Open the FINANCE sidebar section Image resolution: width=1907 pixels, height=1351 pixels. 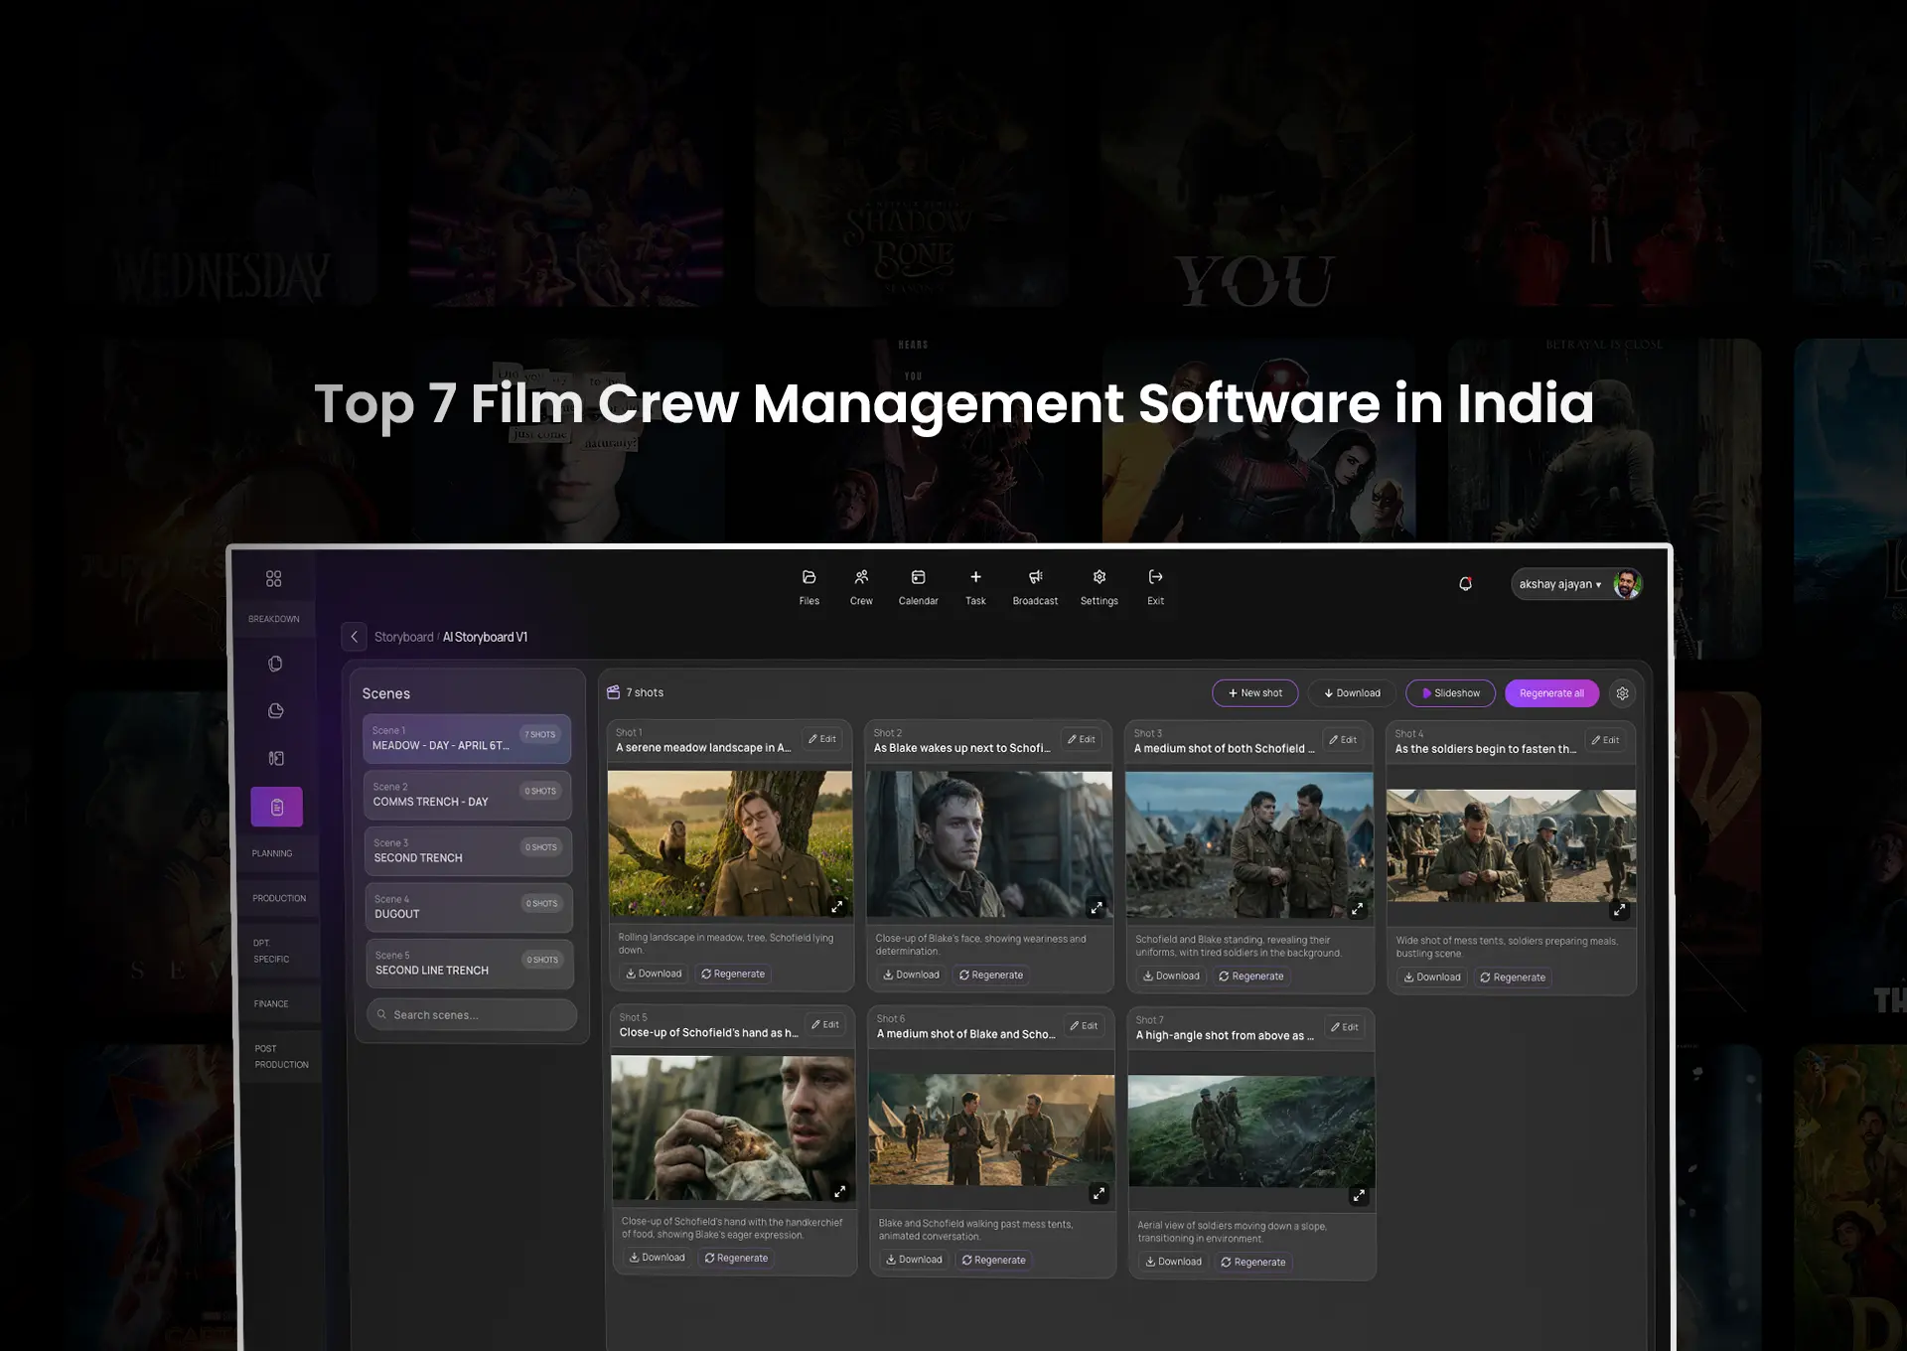[x=271, y=1003]
